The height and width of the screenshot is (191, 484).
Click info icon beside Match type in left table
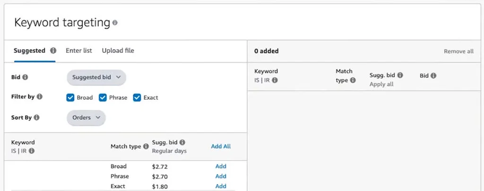[x=146, y=147]
